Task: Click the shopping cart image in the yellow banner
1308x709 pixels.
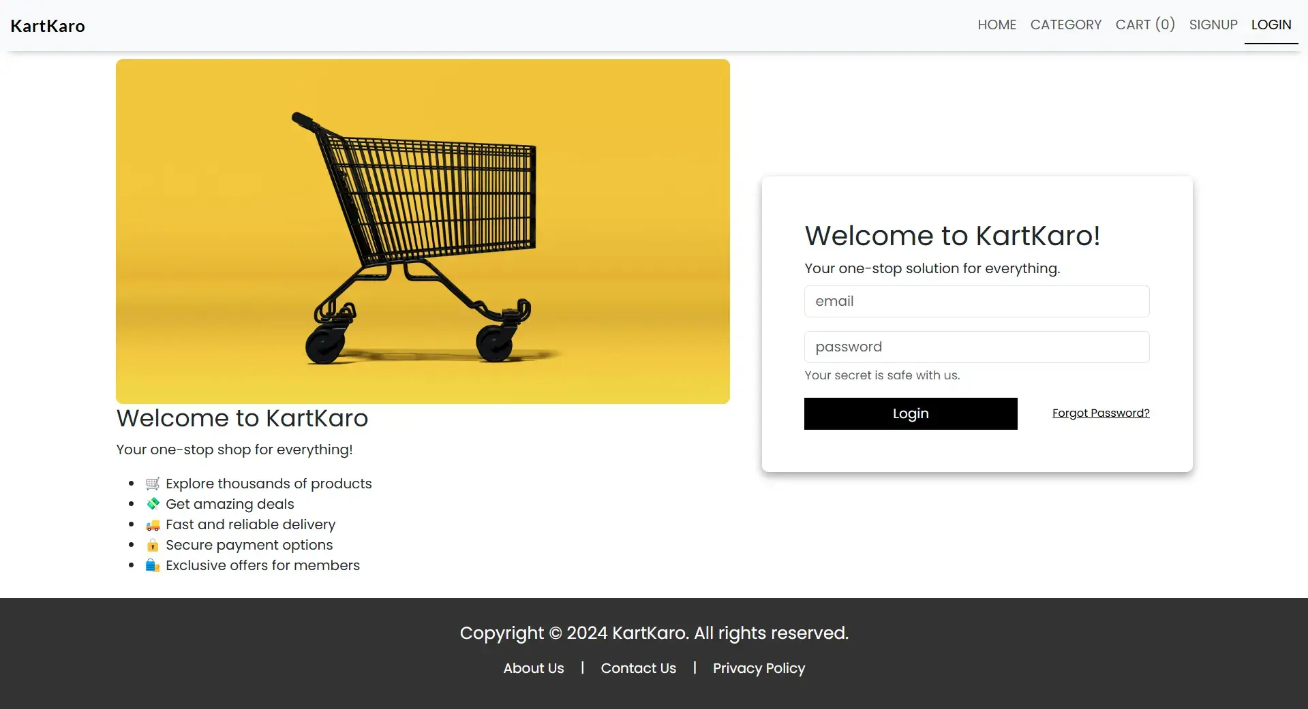Action: pyautogui.click(x=422, y=230)
